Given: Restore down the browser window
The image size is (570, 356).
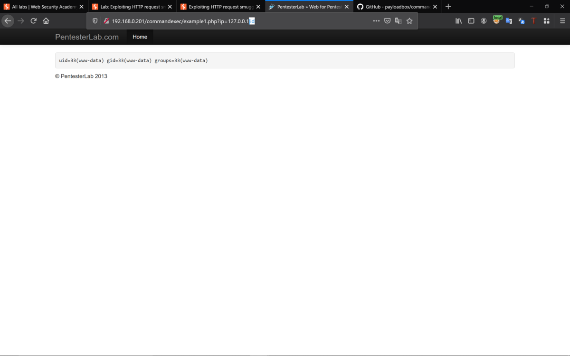Looking at the screenshot, I should click(547, 7).
